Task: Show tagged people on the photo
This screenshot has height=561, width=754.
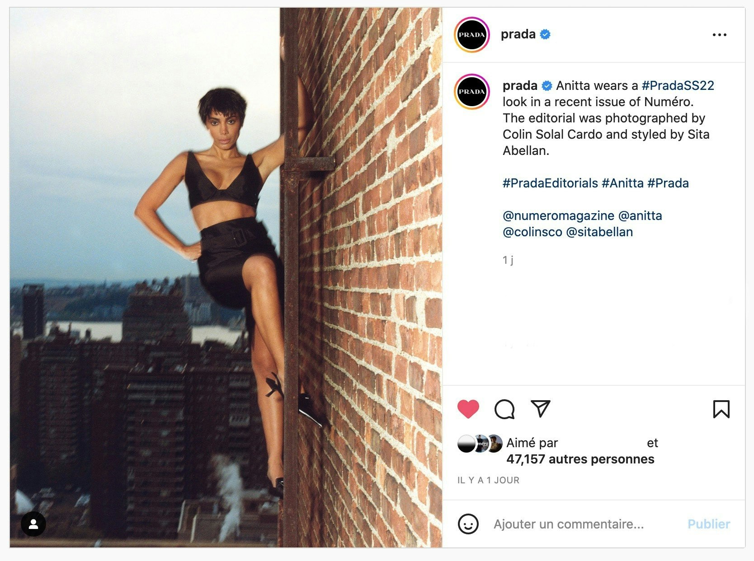Action: pyautogui.click(x=33, y=524)
